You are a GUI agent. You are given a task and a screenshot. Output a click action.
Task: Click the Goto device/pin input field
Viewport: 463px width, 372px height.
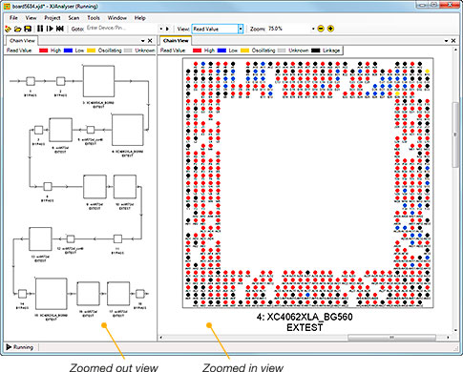(122, 29)
